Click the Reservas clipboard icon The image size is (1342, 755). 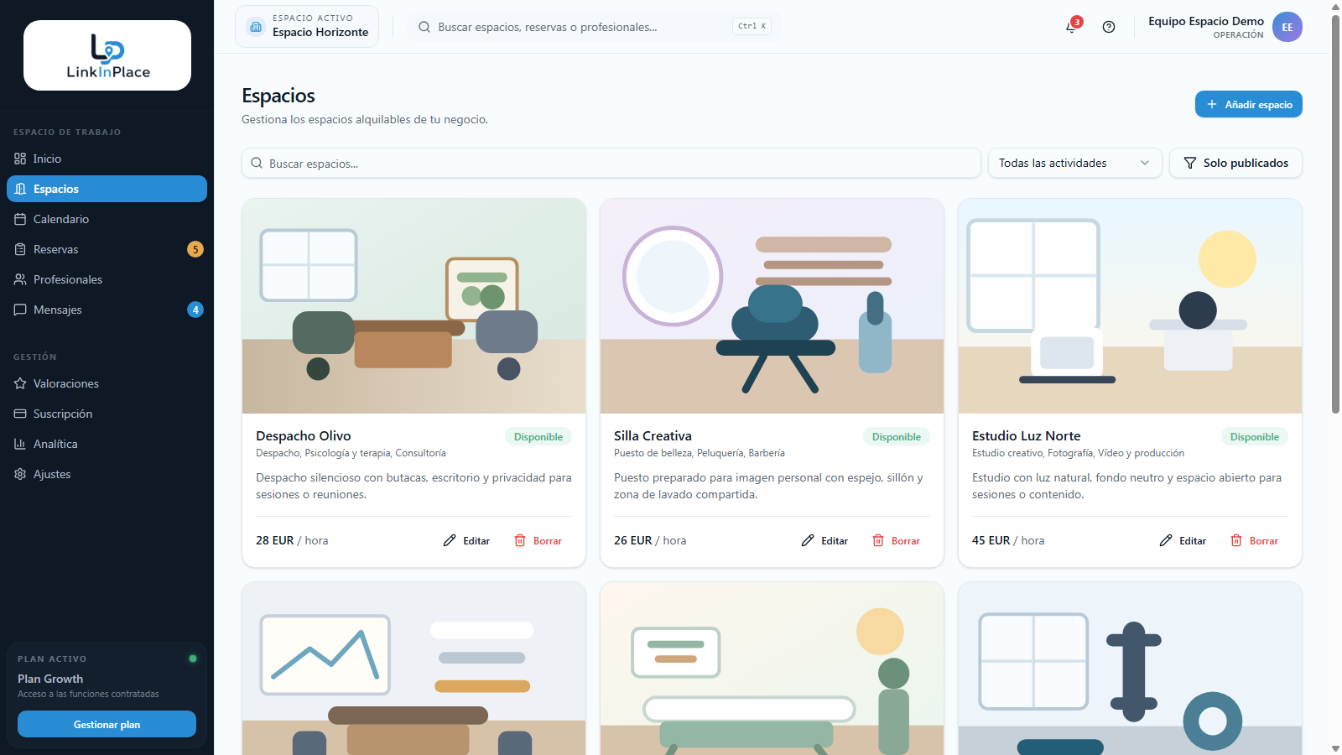click(20, 249)
